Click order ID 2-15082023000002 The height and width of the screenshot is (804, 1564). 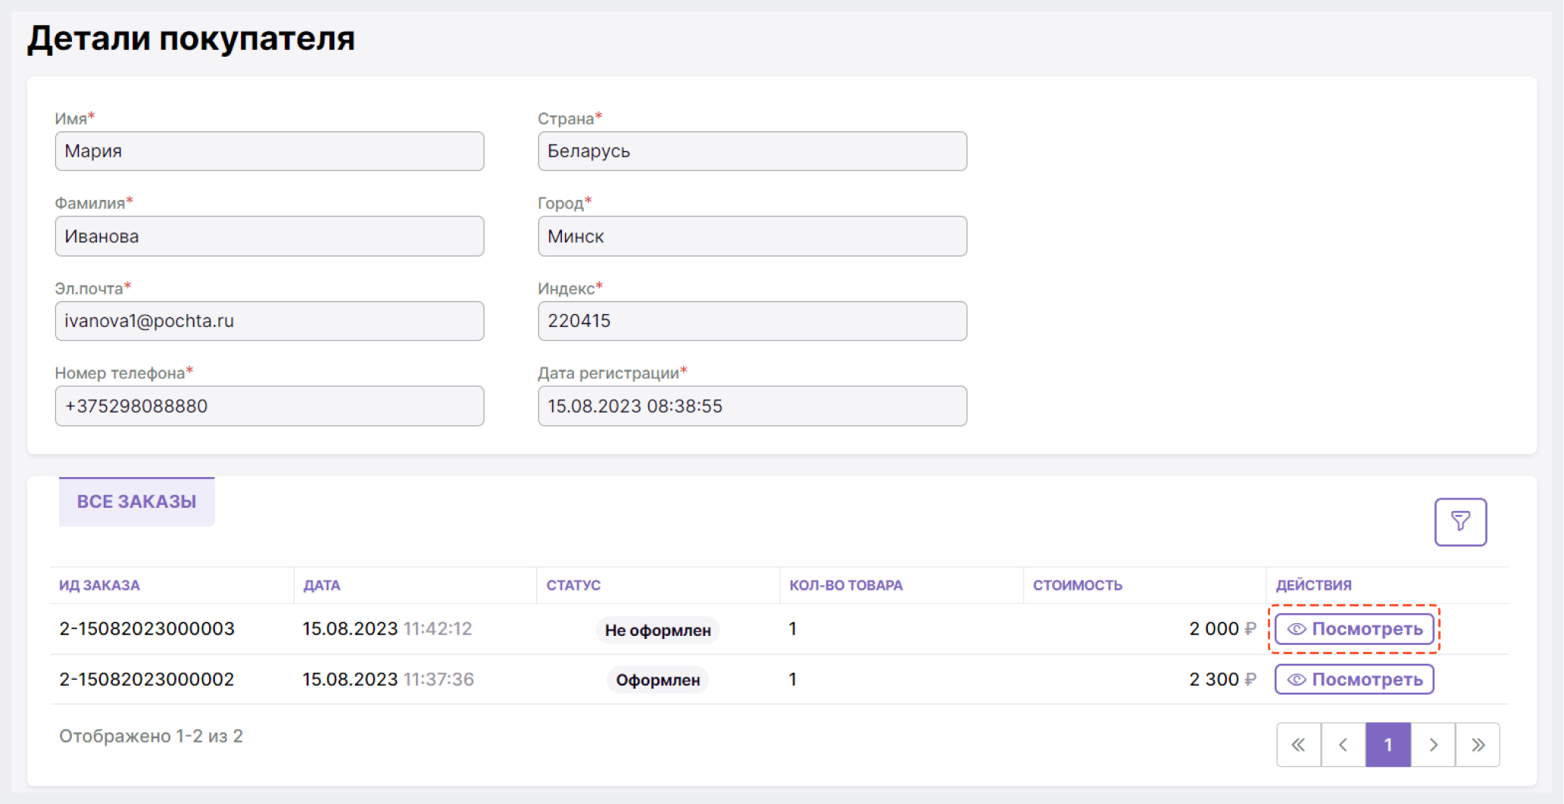(x=147, y=679)
